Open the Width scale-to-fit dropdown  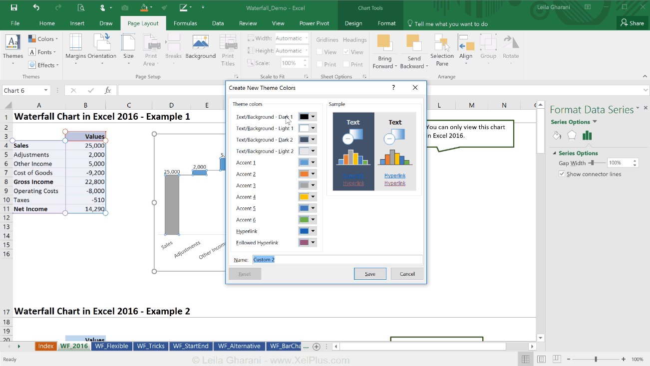306,38
